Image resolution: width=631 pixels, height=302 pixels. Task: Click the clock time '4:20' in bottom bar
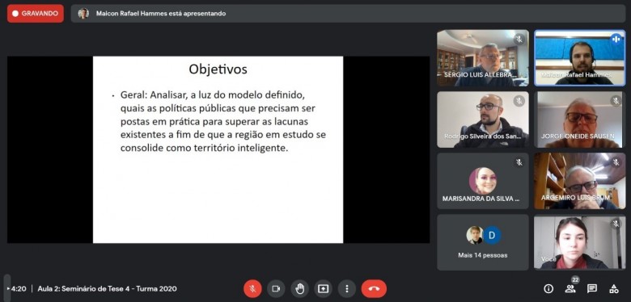[x=19, y=289]
